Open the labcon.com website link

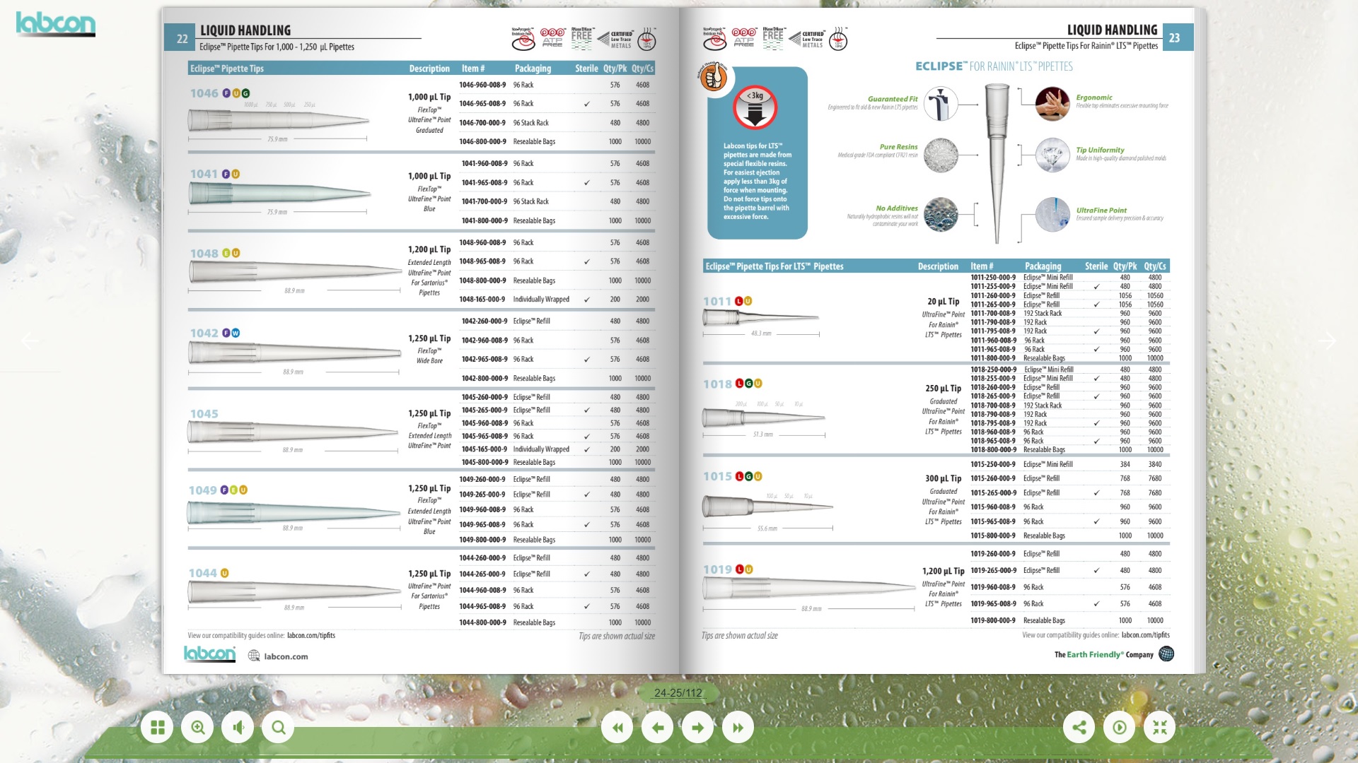[286, 656]
